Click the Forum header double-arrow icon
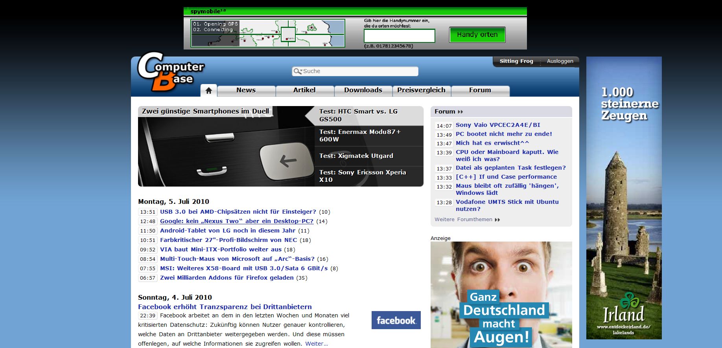The image size is (722, 348). pyautogui.click(x=460, y=112)
